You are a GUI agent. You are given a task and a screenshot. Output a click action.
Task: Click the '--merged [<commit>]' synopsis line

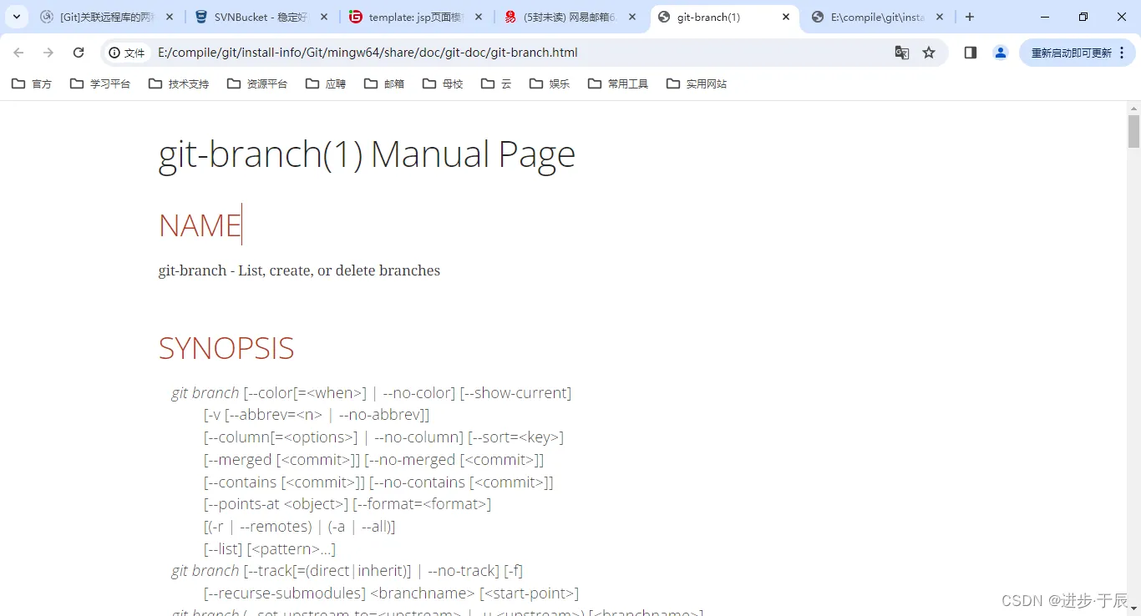(x=373, y=460)
